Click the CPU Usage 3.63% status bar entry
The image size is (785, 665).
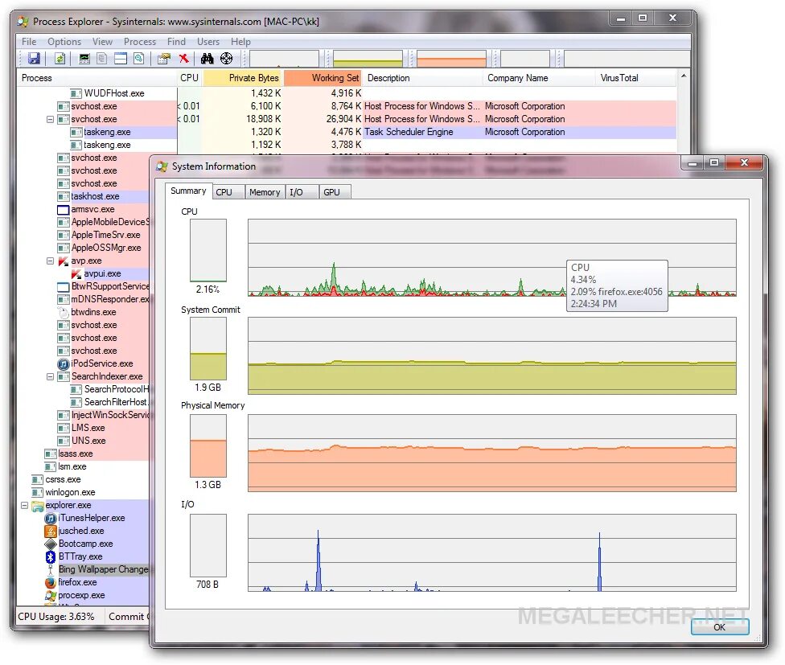click(56, 617)
